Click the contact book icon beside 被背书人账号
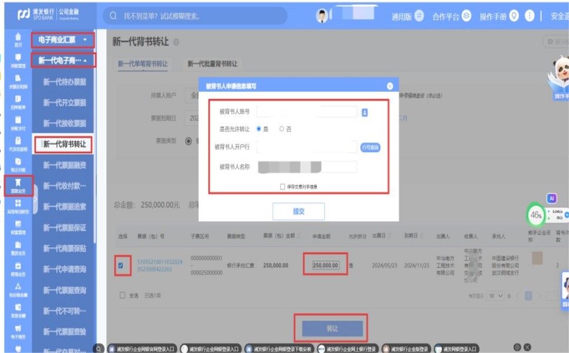The width and height of the screenshot is (569, 353). pyautogui.click(x=364, y=112)
